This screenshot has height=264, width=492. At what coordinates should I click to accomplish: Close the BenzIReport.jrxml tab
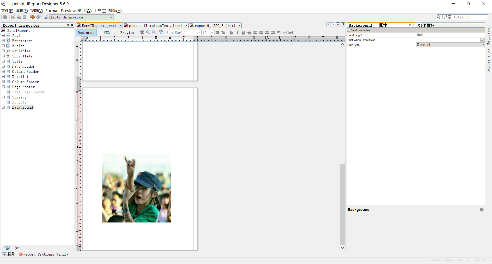coord(120,26)
